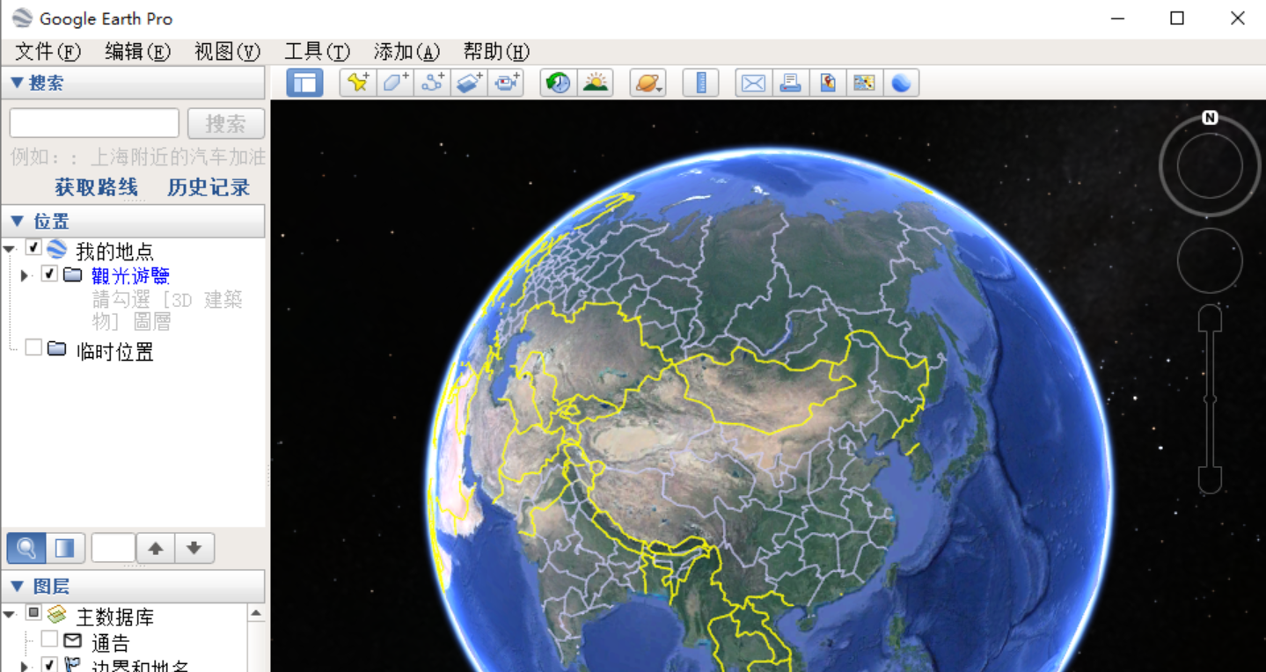
Task: View the current location in Google Maps
Action: click(864, 83)
